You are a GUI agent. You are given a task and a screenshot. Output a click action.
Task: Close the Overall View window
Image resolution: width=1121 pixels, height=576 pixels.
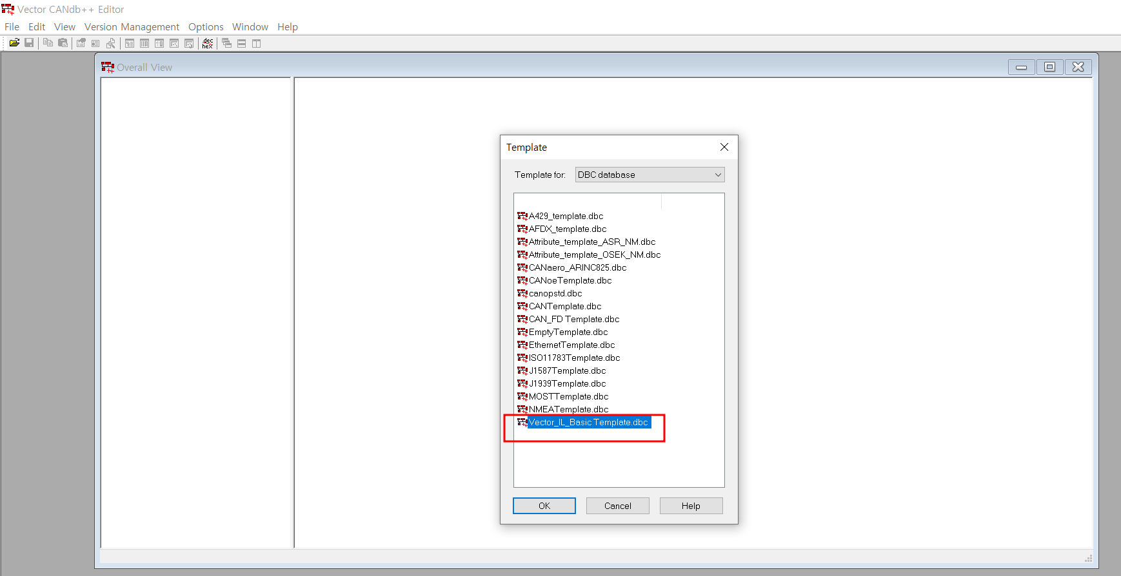(1078, 67)
